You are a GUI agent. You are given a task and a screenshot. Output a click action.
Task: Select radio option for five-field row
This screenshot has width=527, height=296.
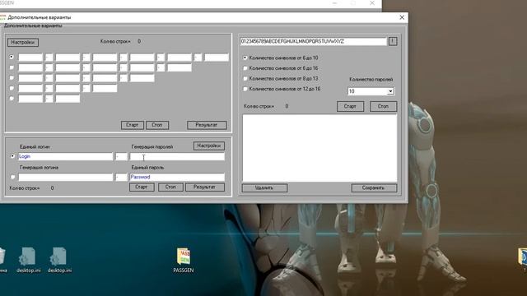point(12,67)
